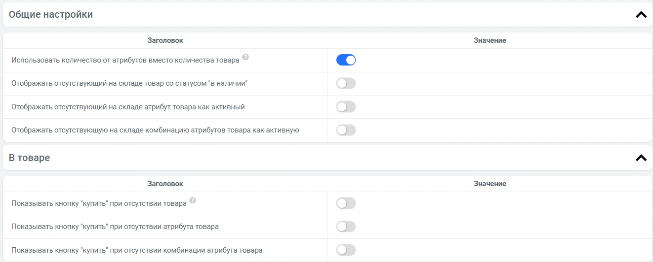This screenshot has width=653, height=262.
Task: Collapse "Общие настройки" section using its chevron
Action: point(641,15)
